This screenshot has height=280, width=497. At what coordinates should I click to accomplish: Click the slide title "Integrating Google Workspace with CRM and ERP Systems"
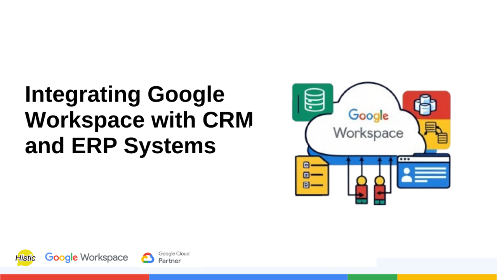pos(139,120)
